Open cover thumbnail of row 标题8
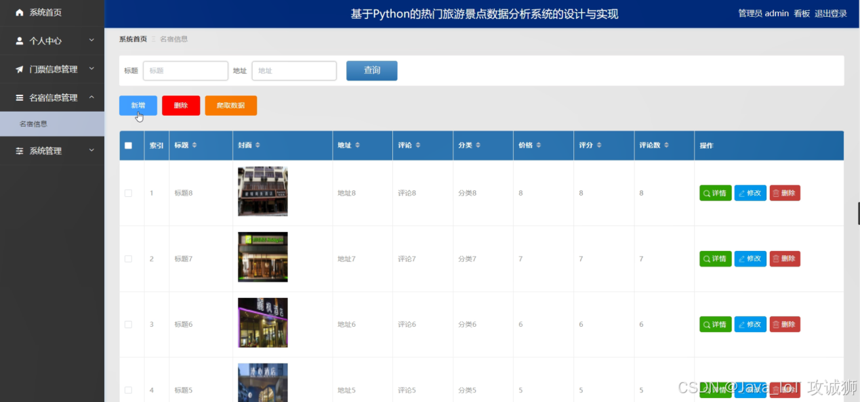The image size is (860, 402). (x=263, y=192)
